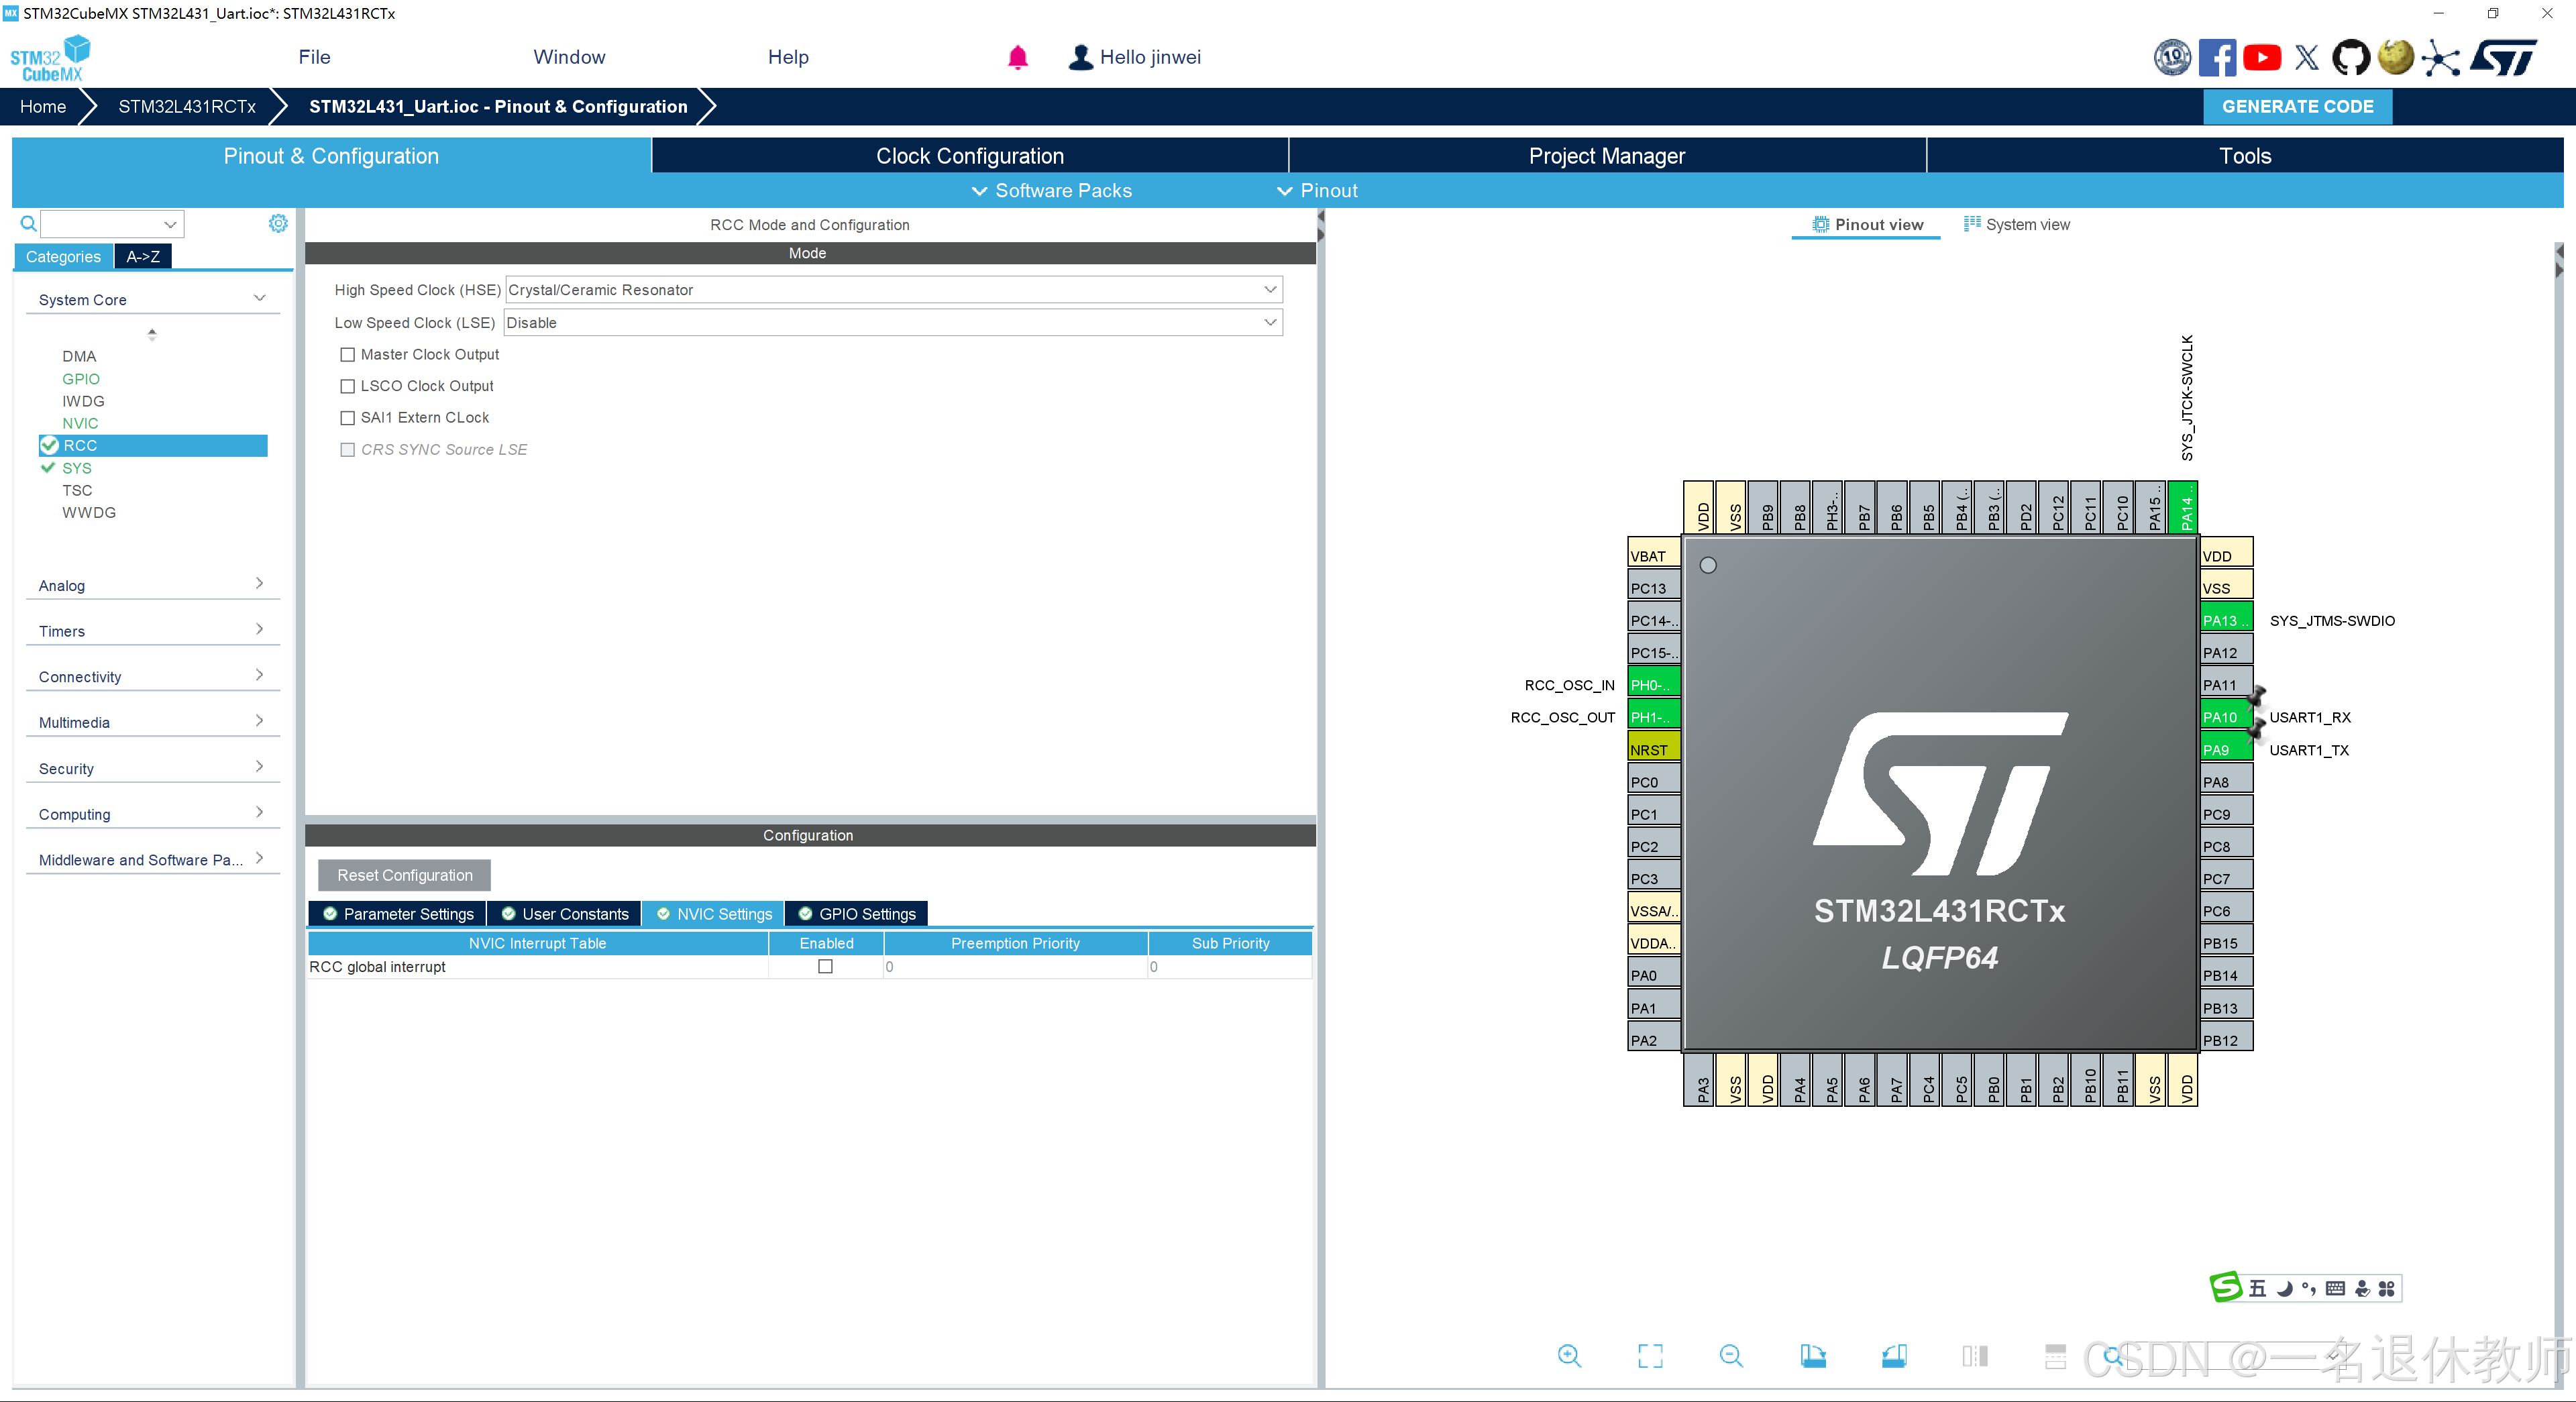The height and width of the screenshot is (1402, 2576).
Task: Open the pinout search settings gear
Action: coord(278,223)
